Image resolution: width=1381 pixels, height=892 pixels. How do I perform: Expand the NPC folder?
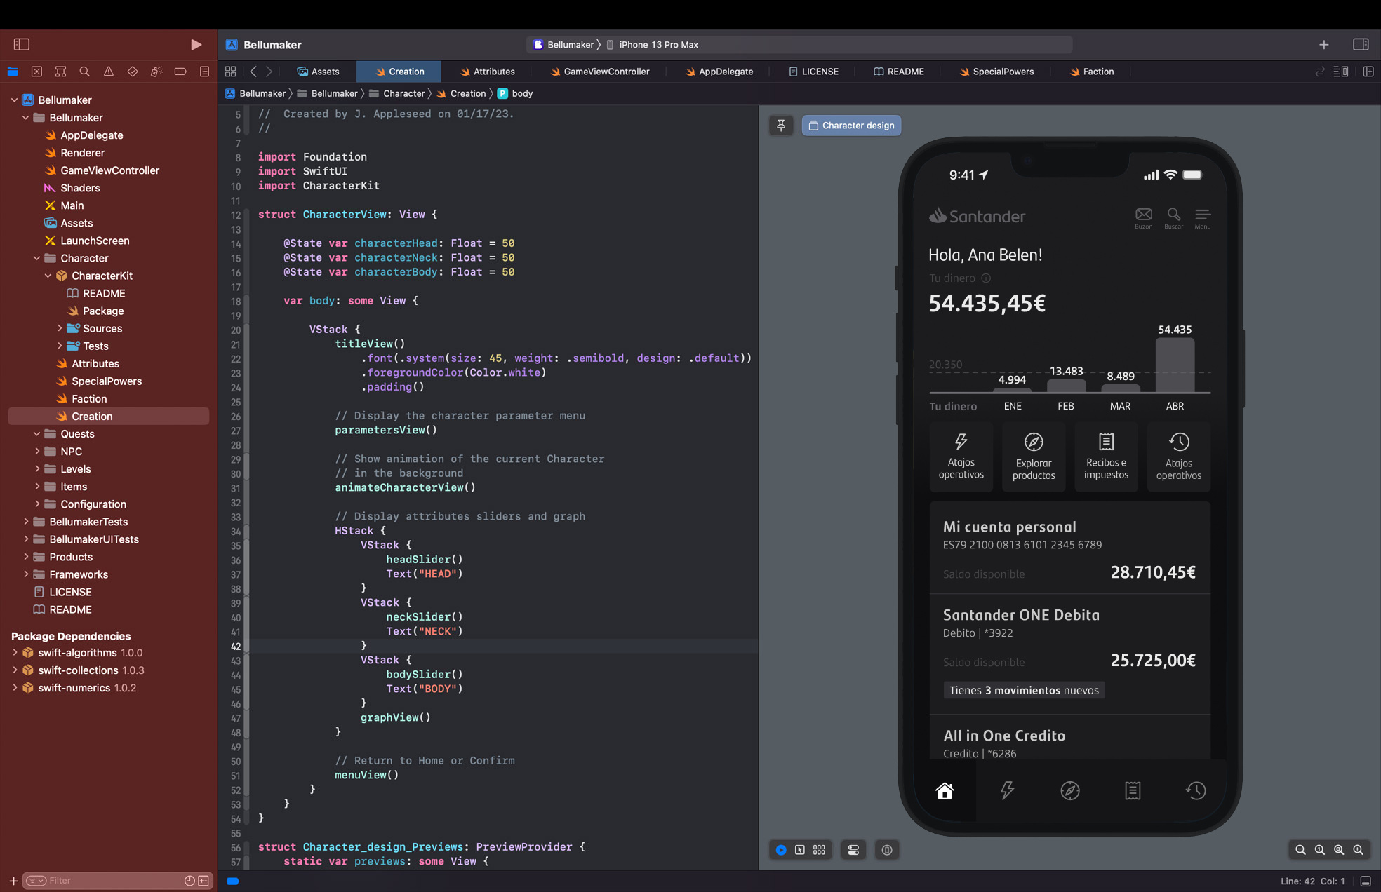[36, 452]
